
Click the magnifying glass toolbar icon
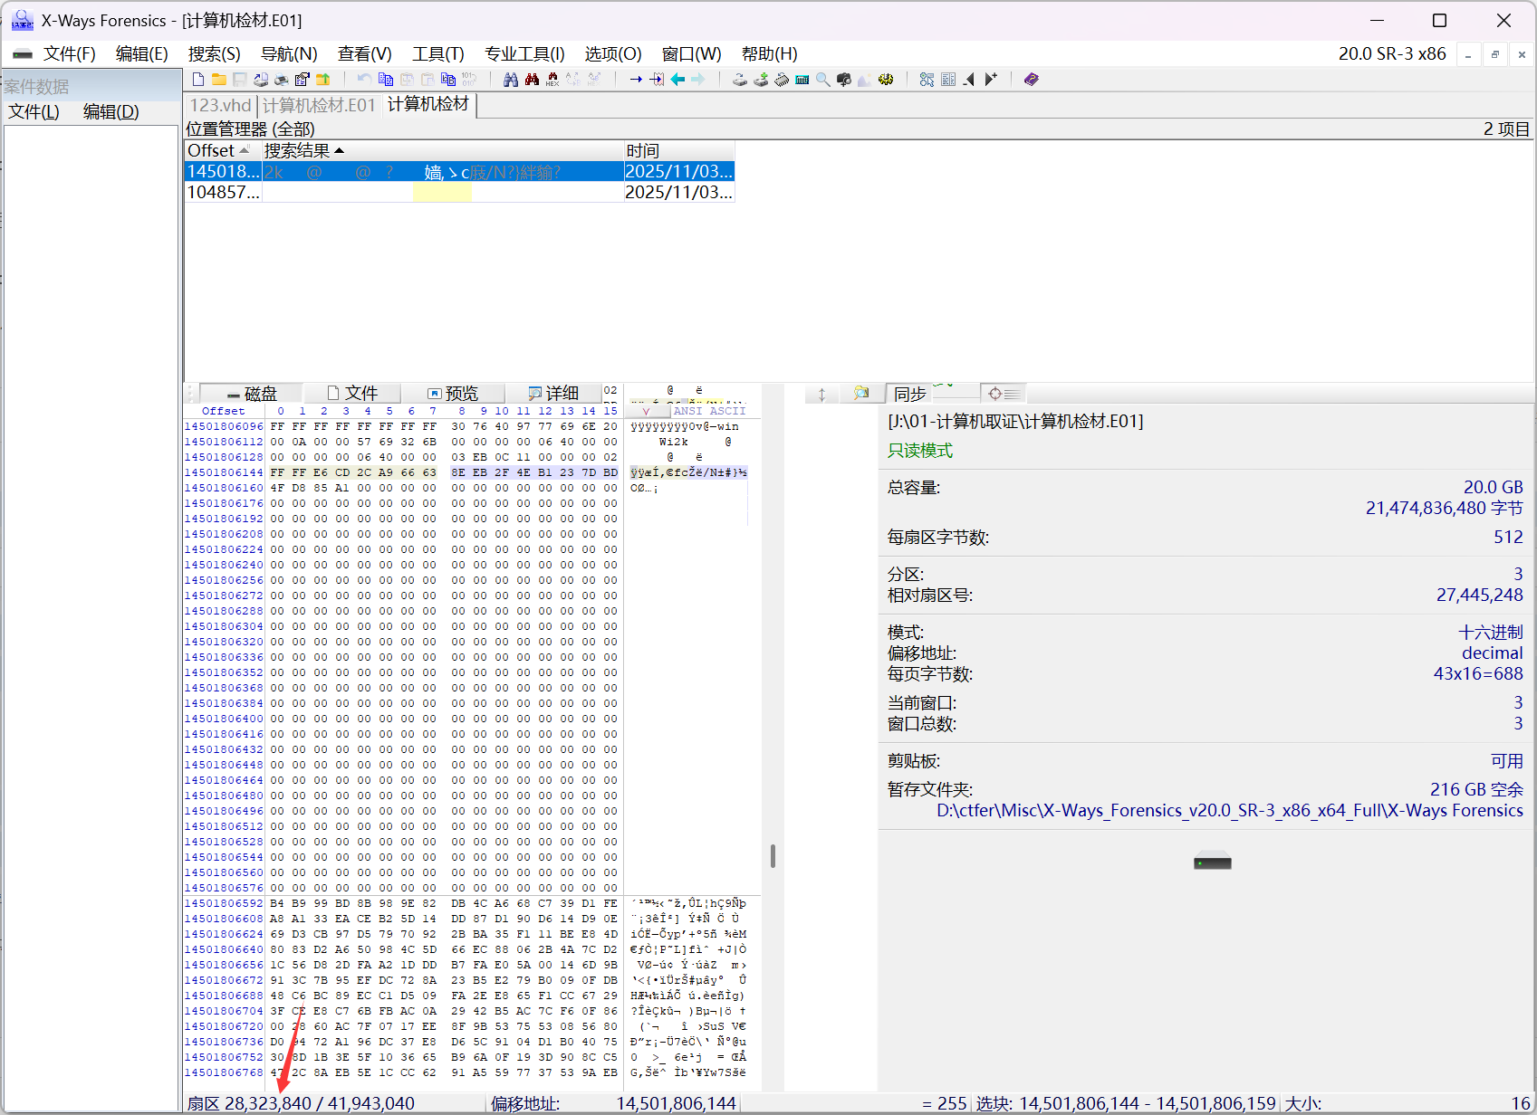(823, 80)
